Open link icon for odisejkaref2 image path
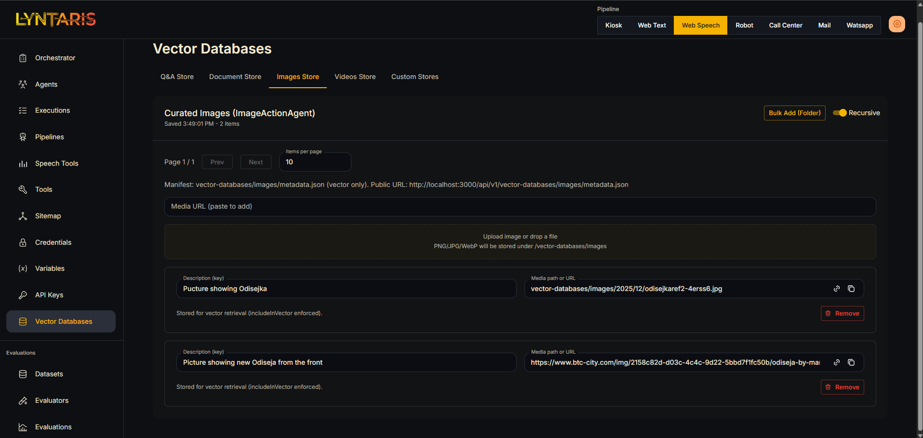Screen dimensions: 923x438 pyautogui.click(x=837, y=289)
